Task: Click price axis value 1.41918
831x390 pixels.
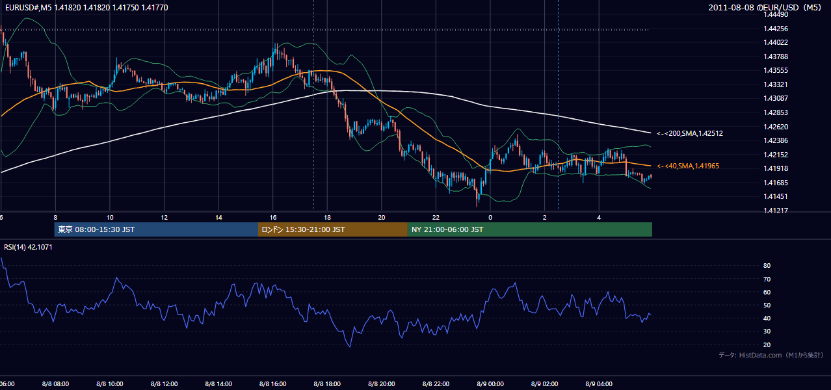Action: (x=776, y=168)
